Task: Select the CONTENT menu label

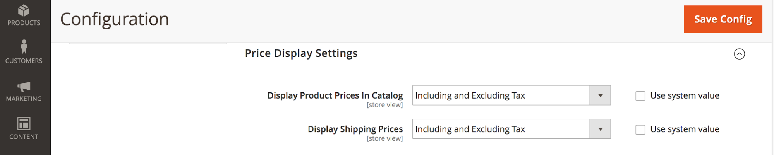Action: pyautogui.click(x=24, y=137)
